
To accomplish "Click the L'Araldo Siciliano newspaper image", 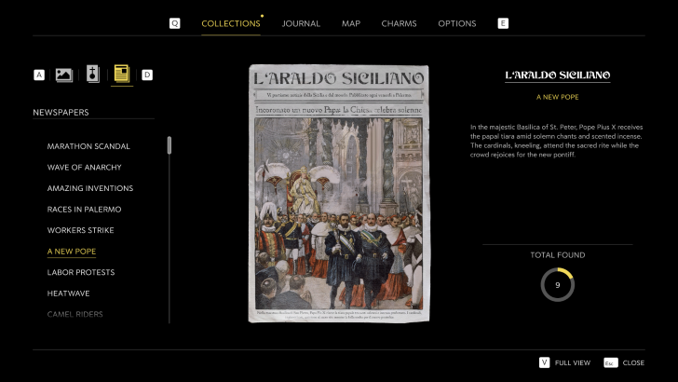I will point(339,194).
